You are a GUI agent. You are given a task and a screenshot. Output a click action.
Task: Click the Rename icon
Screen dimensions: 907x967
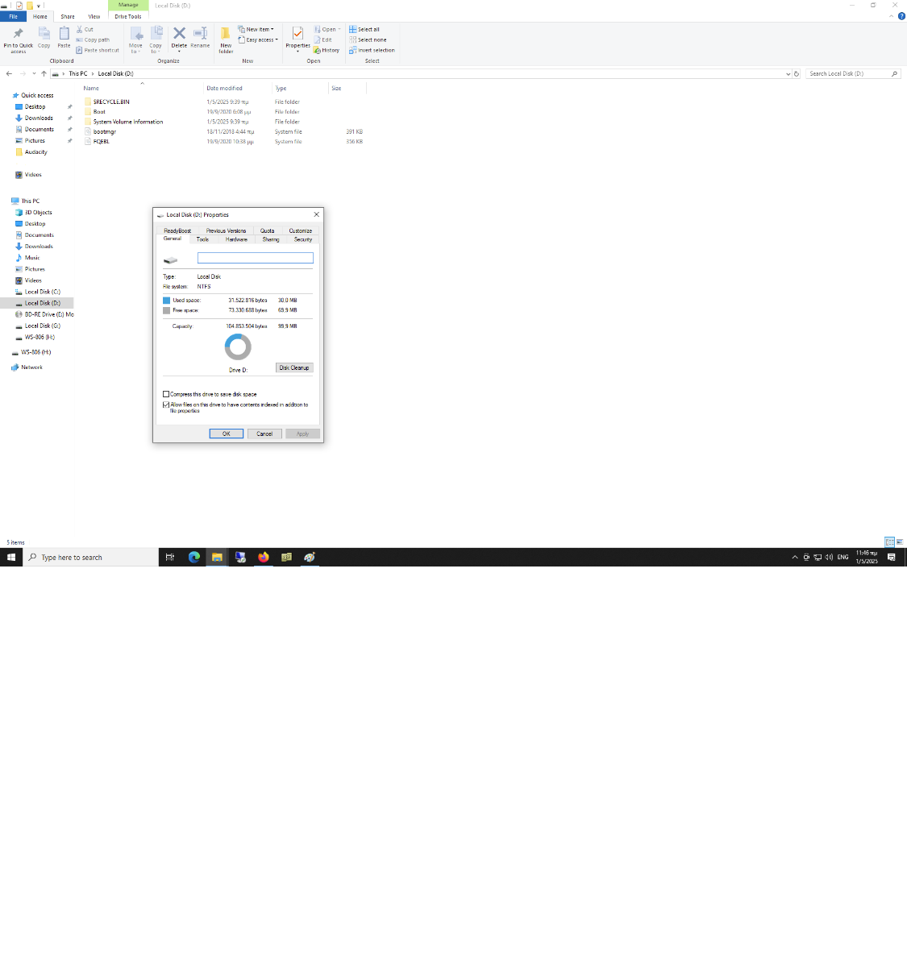[x=200, y=33]
